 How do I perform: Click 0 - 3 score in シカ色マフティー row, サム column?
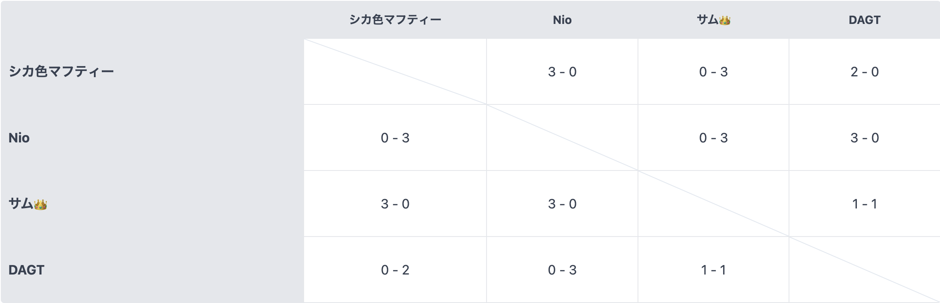tap(713, 72)
